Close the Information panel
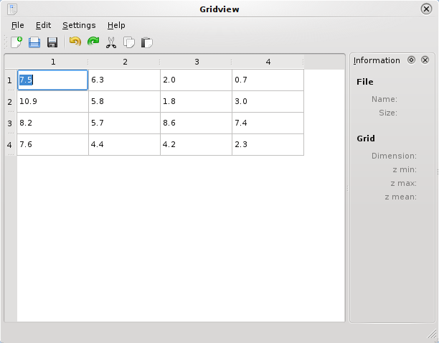The width and height of the screenshot is (439, 343). (425, 60)
